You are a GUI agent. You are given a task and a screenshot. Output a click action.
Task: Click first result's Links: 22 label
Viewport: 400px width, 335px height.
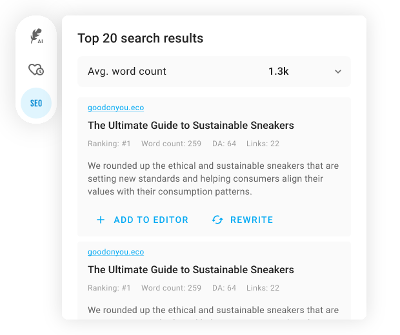tap(262, 144)
